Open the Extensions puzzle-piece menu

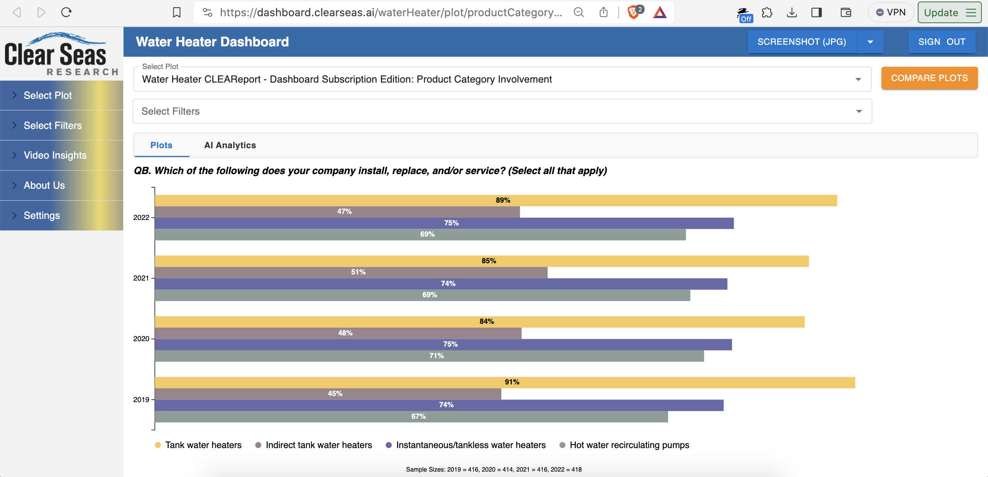[x=767, y=12]
